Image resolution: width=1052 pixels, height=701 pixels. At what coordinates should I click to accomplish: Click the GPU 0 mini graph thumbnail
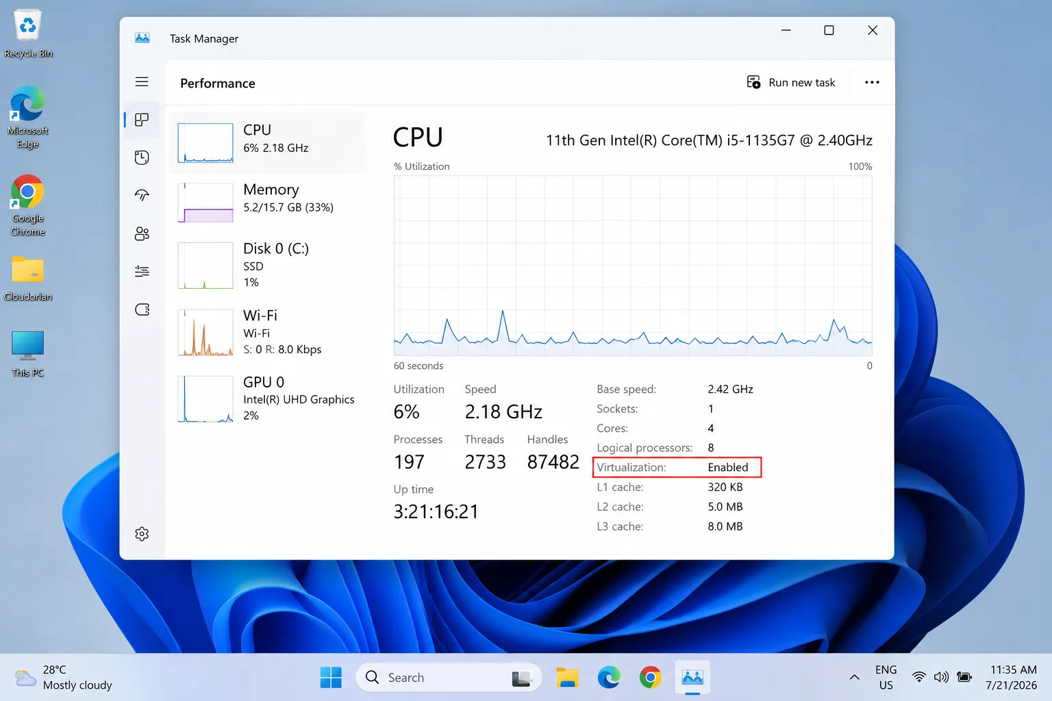(x=205, y=398)
